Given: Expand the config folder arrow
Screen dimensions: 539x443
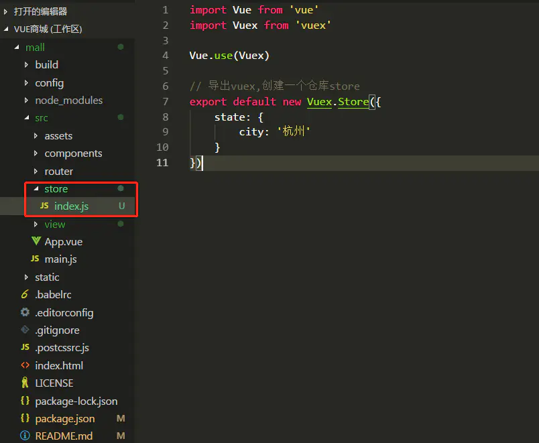Looking at the screenshot, I should tap(26, 82).
